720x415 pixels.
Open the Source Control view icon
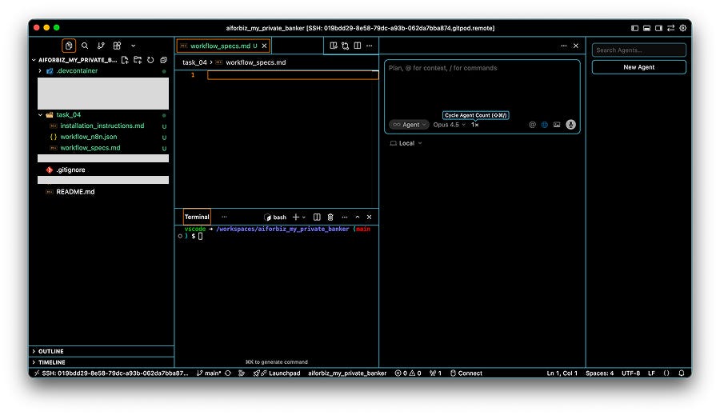pyautogui.click(x=101, y=46)
